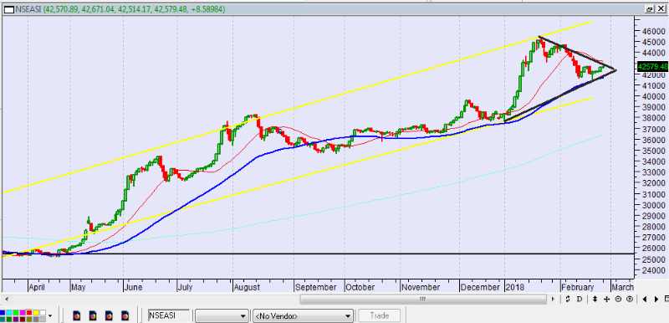669x323 pixels.
Task: Click the vertical stretch double-arrow icon
Action: coord(595,299)
